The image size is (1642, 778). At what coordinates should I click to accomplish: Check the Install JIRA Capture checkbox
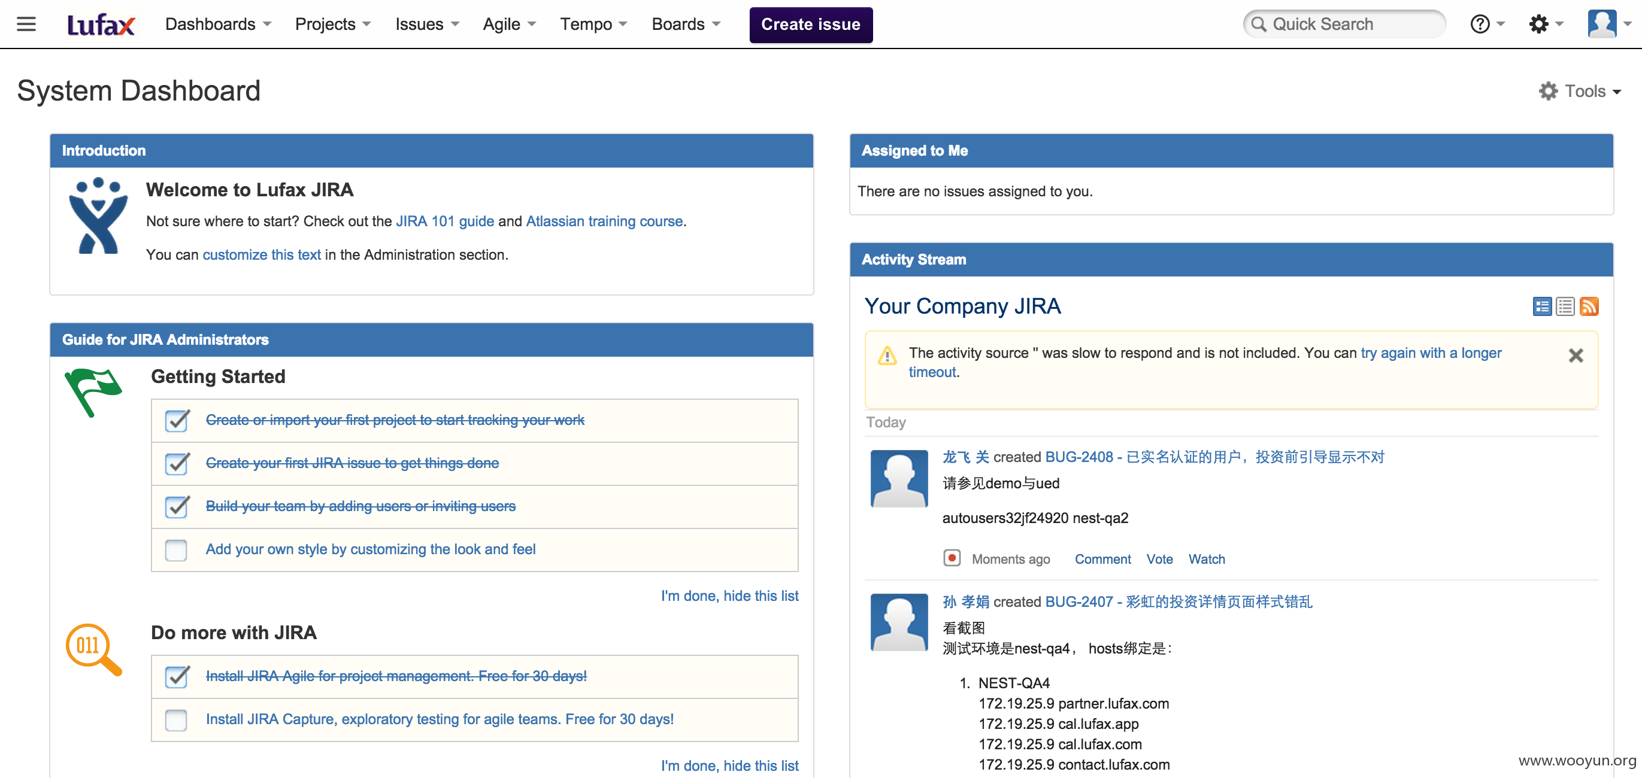pos(176,719)
